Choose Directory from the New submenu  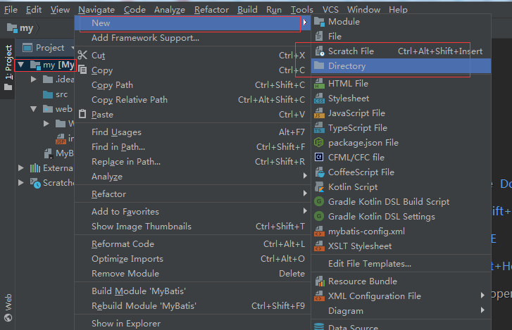[x=346, y=66]
